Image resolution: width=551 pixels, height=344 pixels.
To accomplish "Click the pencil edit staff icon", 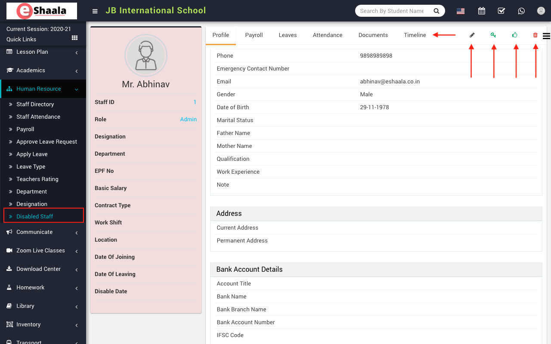I will point(472,35).
